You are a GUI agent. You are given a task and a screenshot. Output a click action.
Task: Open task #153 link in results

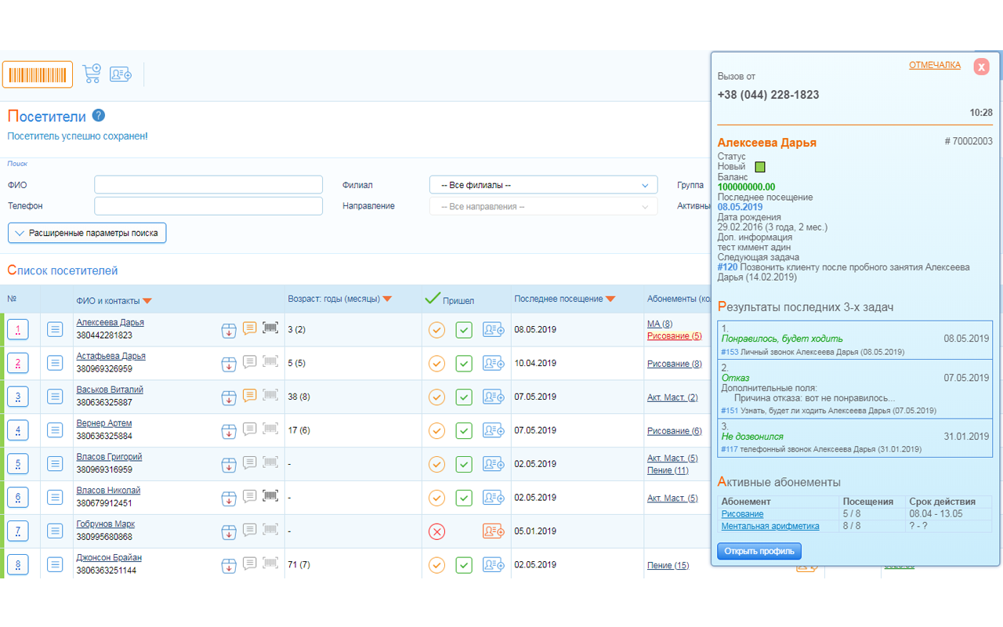pos(730,353)
